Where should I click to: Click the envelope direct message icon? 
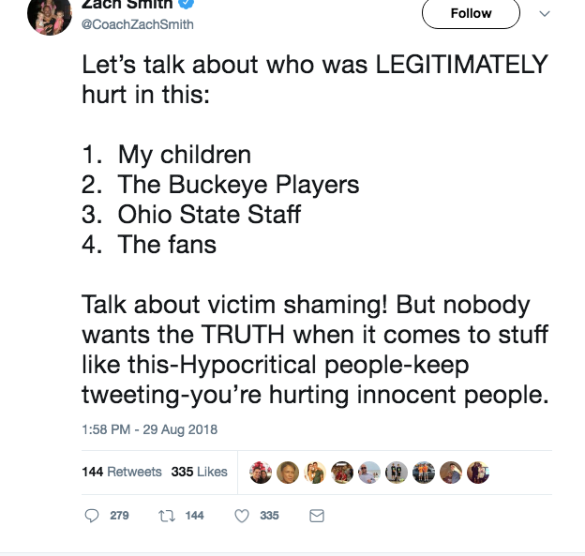pyautogui.click(x=316, y=516)
